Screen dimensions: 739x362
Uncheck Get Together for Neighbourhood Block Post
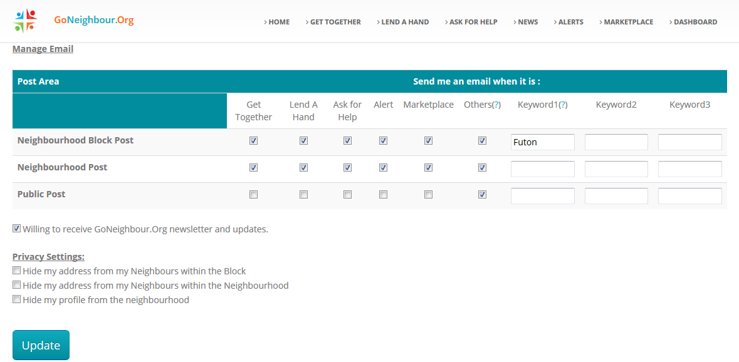(253, 141)
